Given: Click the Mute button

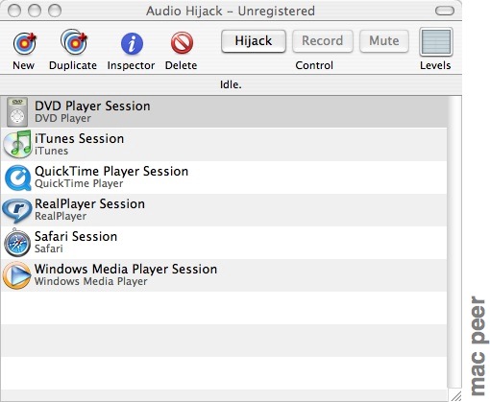Looking at the screenshot, I should (384, 41).
